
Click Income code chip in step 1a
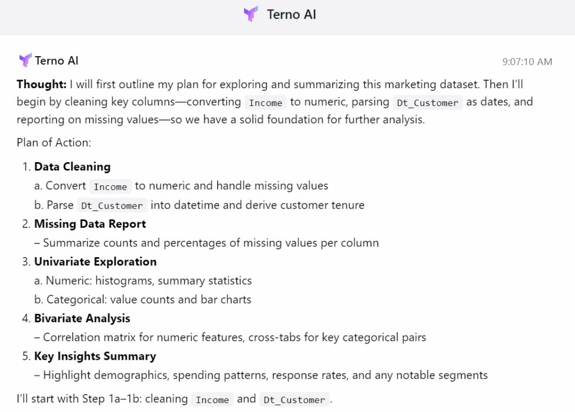(x=111, y=186)
